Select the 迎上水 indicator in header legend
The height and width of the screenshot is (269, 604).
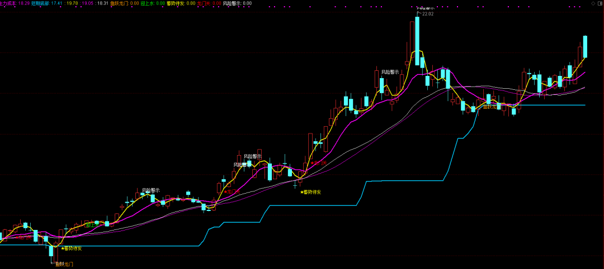(148, 3)
